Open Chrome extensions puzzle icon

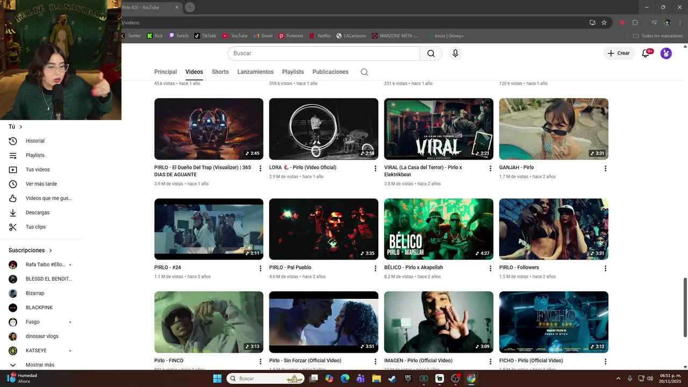(x=635, y=23)
